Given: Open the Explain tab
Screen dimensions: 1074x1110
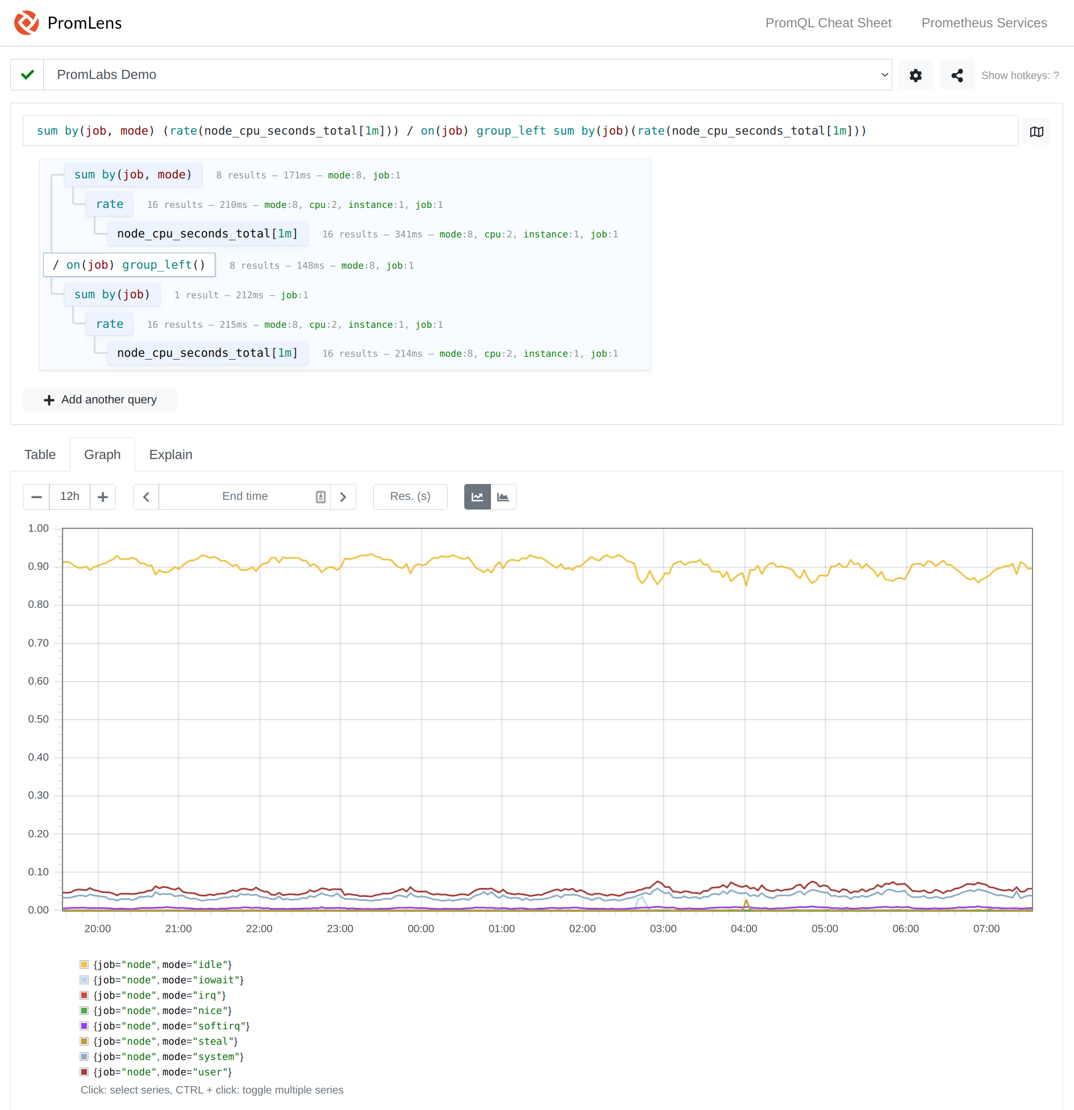Looking at the screenshot, I should (170, 454).
